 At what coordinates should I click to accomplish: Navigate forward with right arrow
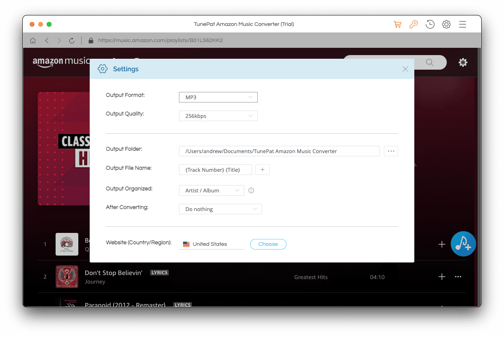[59, 41]
